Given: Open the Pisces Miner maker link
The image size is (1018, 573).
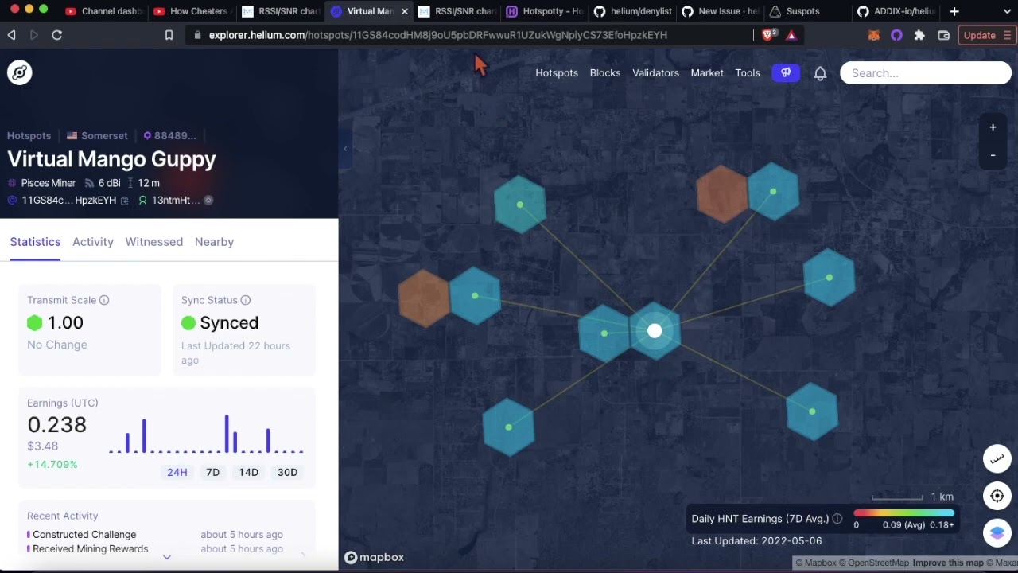Looking at the screenshot, I should click(x=41, y=183).
